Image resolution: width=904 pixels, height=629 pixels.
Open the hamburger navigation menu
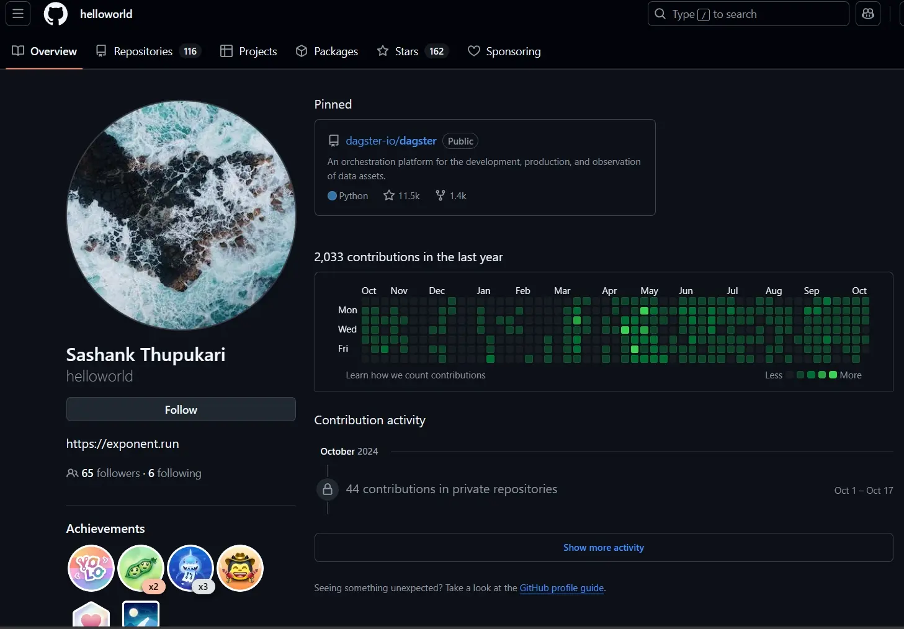tap(18, 14)
